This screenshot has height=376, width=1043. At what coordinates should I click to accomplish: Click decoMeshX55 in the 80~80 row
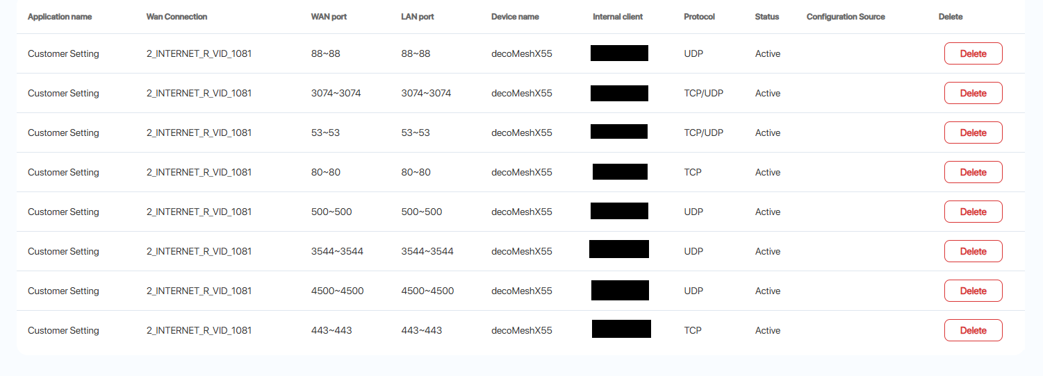522,172
